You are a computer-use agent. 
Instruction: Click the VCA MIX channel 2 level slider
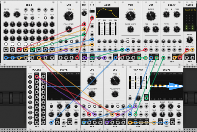click(x=135, y=82)
